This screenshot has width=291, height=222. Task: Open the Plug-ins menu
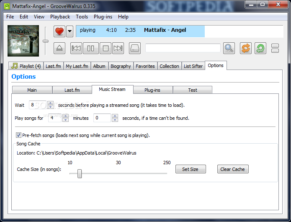point(103,17)
